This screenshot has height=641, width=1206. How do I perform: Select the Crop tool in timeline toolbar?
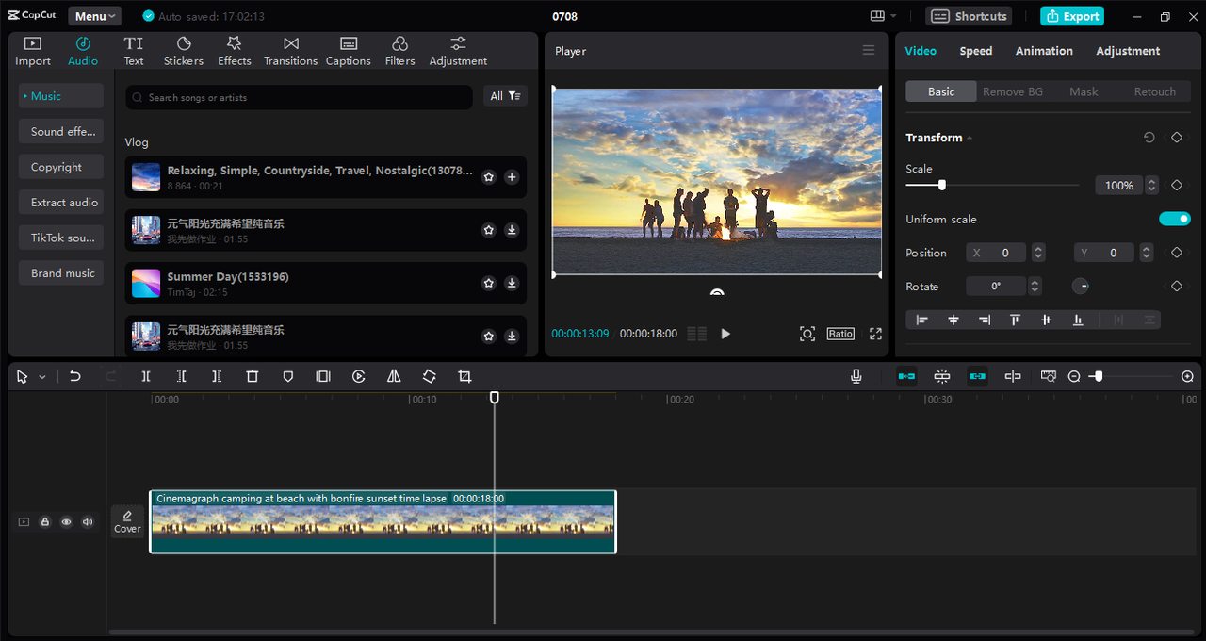click(464, 376)
